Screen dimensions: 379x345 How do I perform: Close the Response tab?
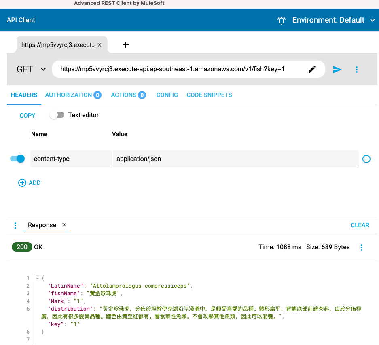click(64, 225)
